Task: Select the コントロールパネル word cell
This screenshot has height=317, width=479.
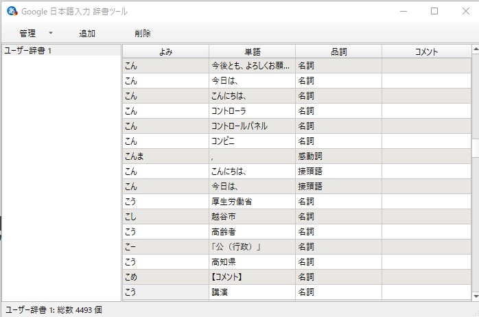Action: point(252,126)
